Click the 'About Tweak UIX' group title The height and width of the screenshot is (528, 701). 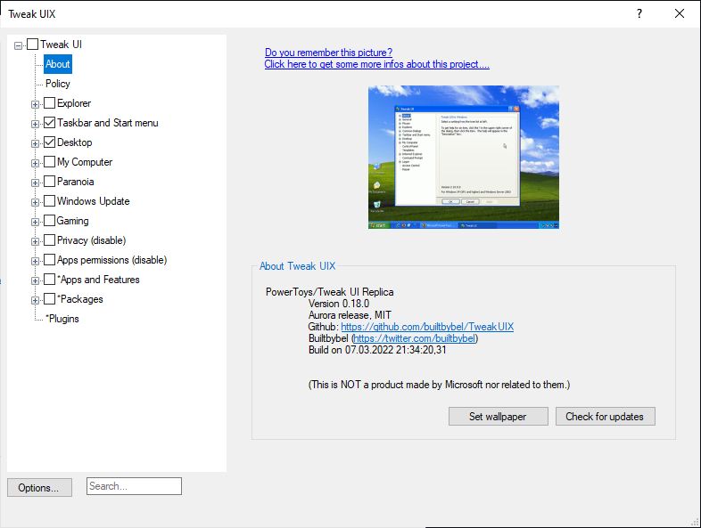tap(297, 266)
